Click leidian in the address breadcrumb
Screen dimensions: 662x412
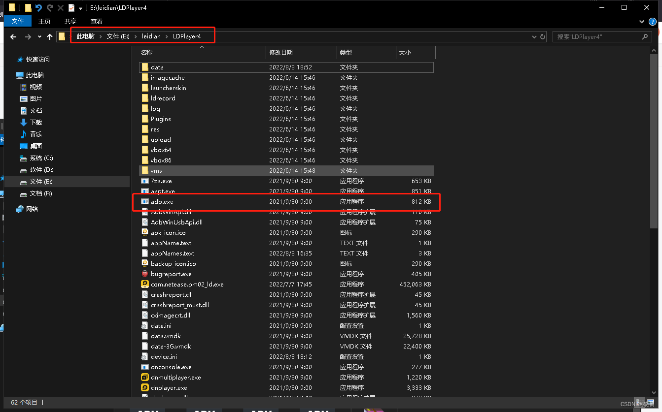point(151,36)
